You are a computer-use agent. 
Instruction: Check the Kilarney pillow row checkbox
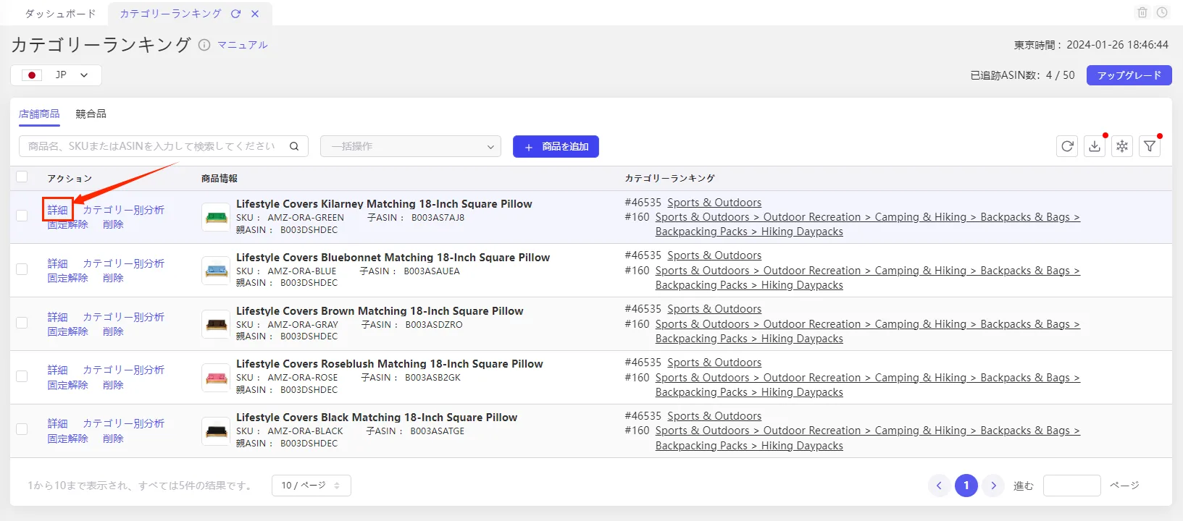point(22,216)
